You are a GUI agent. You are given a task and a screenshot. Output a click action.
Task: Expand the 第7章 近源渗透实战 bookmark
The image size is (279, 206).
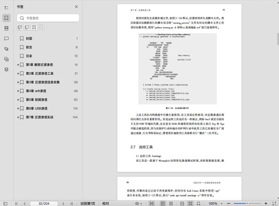coord(18,117)
